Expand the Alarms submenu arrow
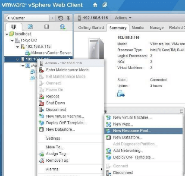Viewport: 185px width, 176px height. (x=101, y=169)
